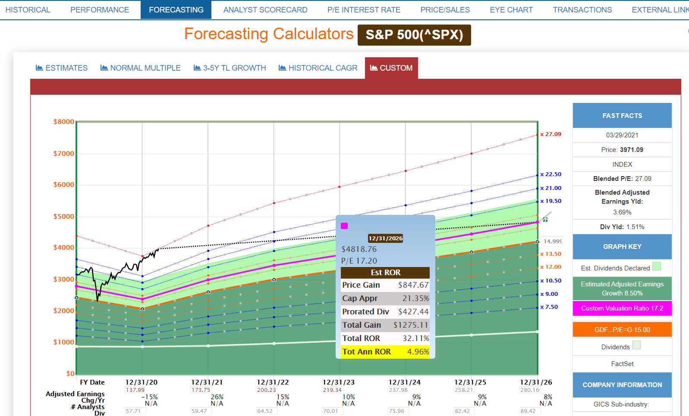Click the green home marker on chart

[545, 220]
